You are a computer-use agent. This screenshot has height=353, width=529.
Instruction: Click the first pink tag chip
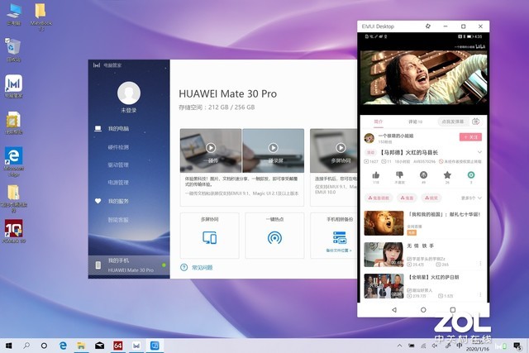(x=379, y=198)
